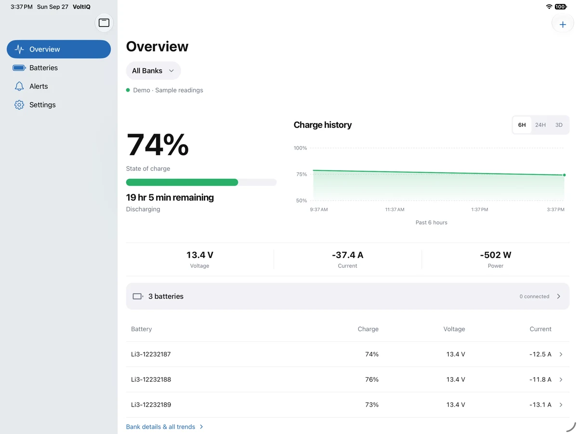Tap the plus add button
Viewport: 578px width, 434px height.
pyautogui.click(x=563, y=24)
